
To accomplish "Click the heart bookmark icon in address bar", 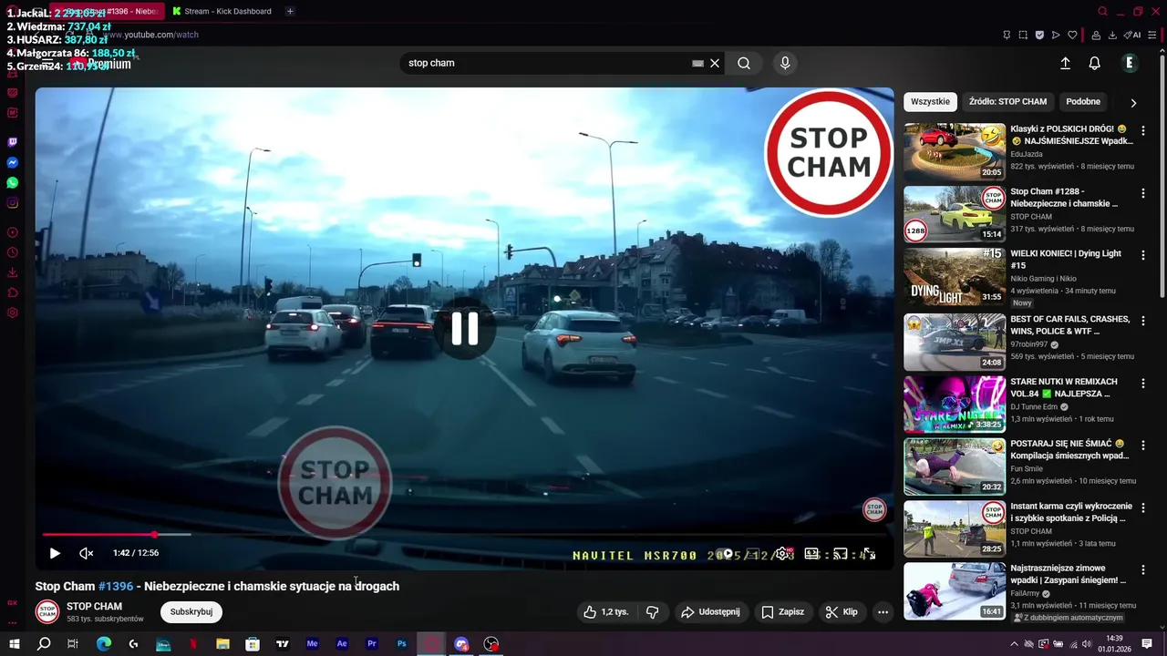I will 1072,35.
